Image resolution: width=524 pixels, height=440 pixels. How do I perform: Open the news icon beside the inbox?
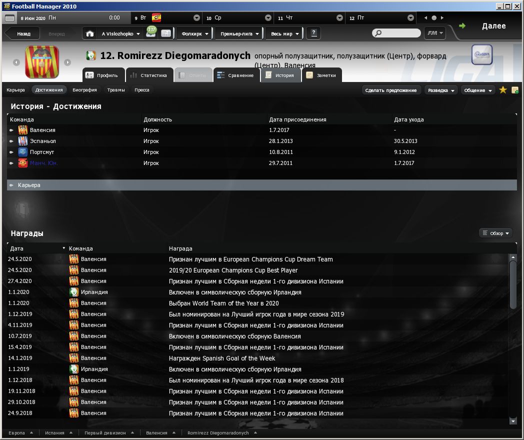(166, 33)
